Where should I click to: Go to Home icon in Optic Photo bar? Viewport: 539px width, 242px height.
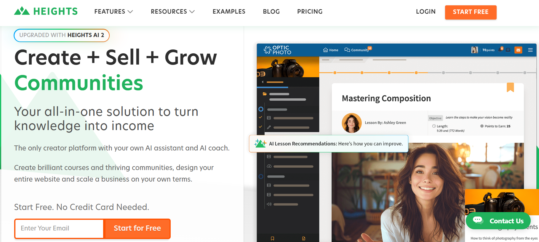point(325,50)
